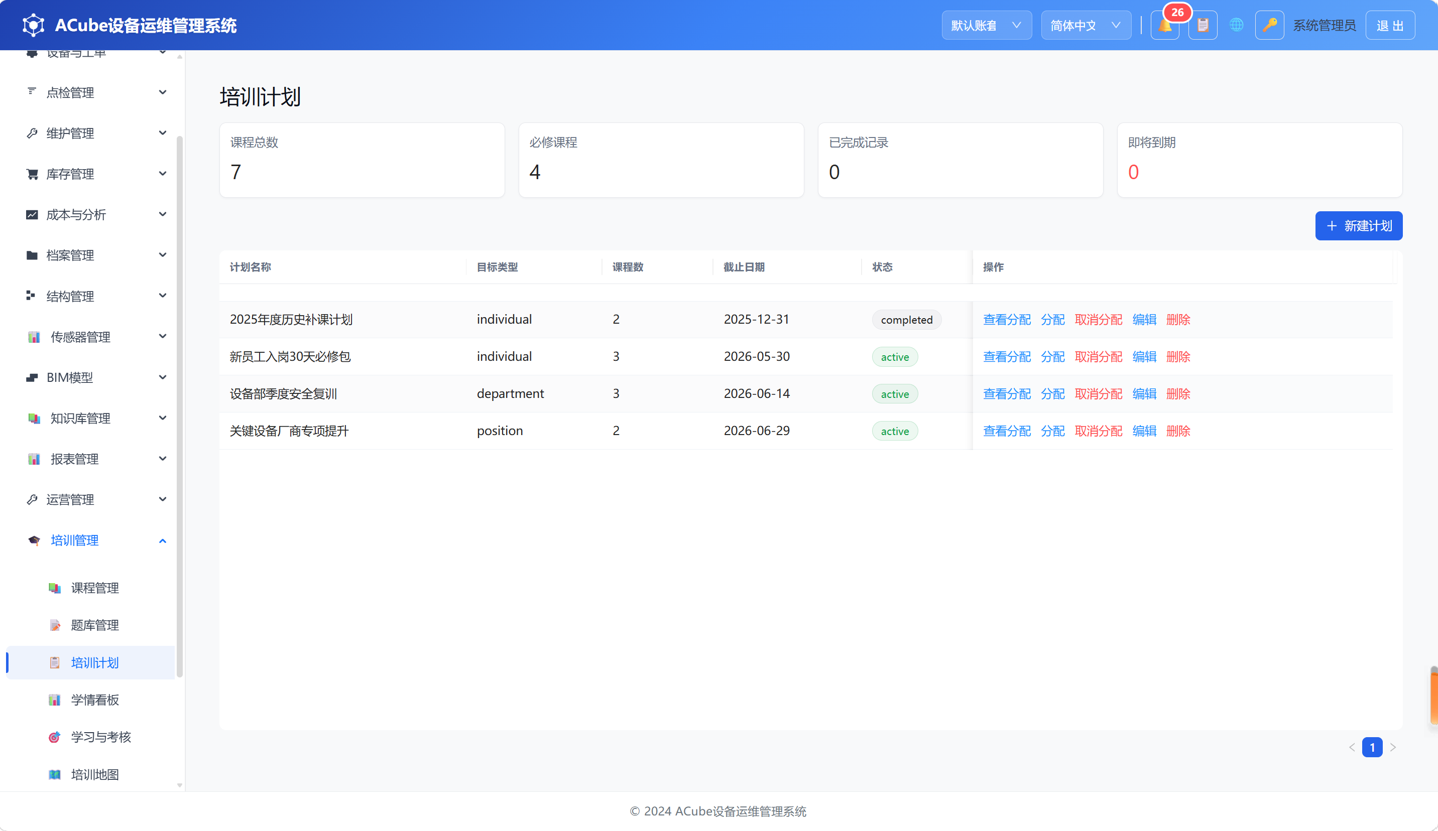Click the 传感器管理 sidebar icon
This screenshot has width=1438, height=831.
[x=34, y=337]
